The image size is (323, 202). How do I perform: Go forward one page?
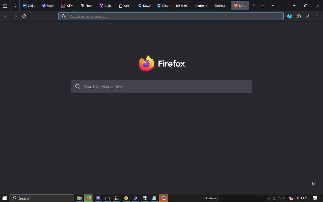[15, 16]
